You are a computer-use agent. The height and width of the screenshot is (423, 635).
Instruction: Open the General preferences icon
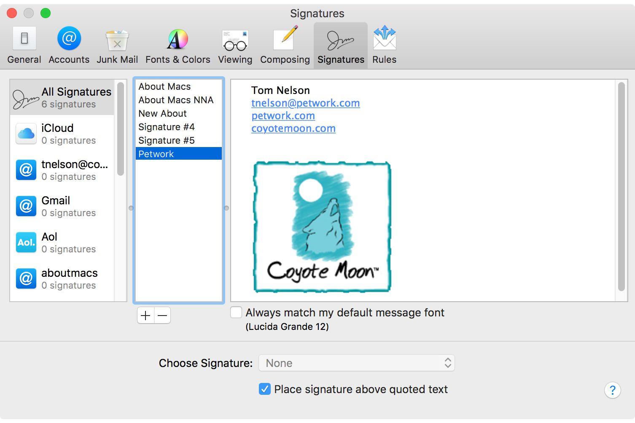click(24, 39)
